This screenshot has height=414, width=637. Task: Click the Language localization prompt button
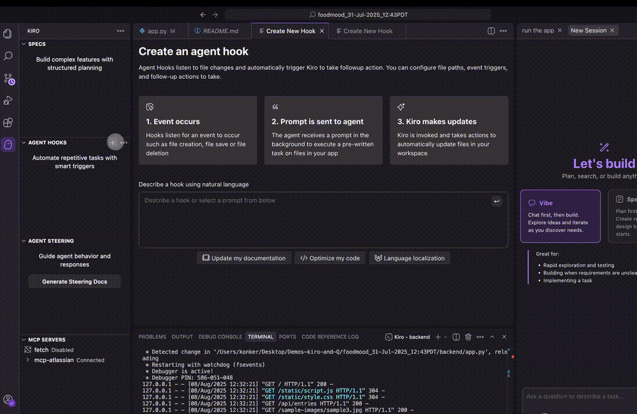pos(410,258)
